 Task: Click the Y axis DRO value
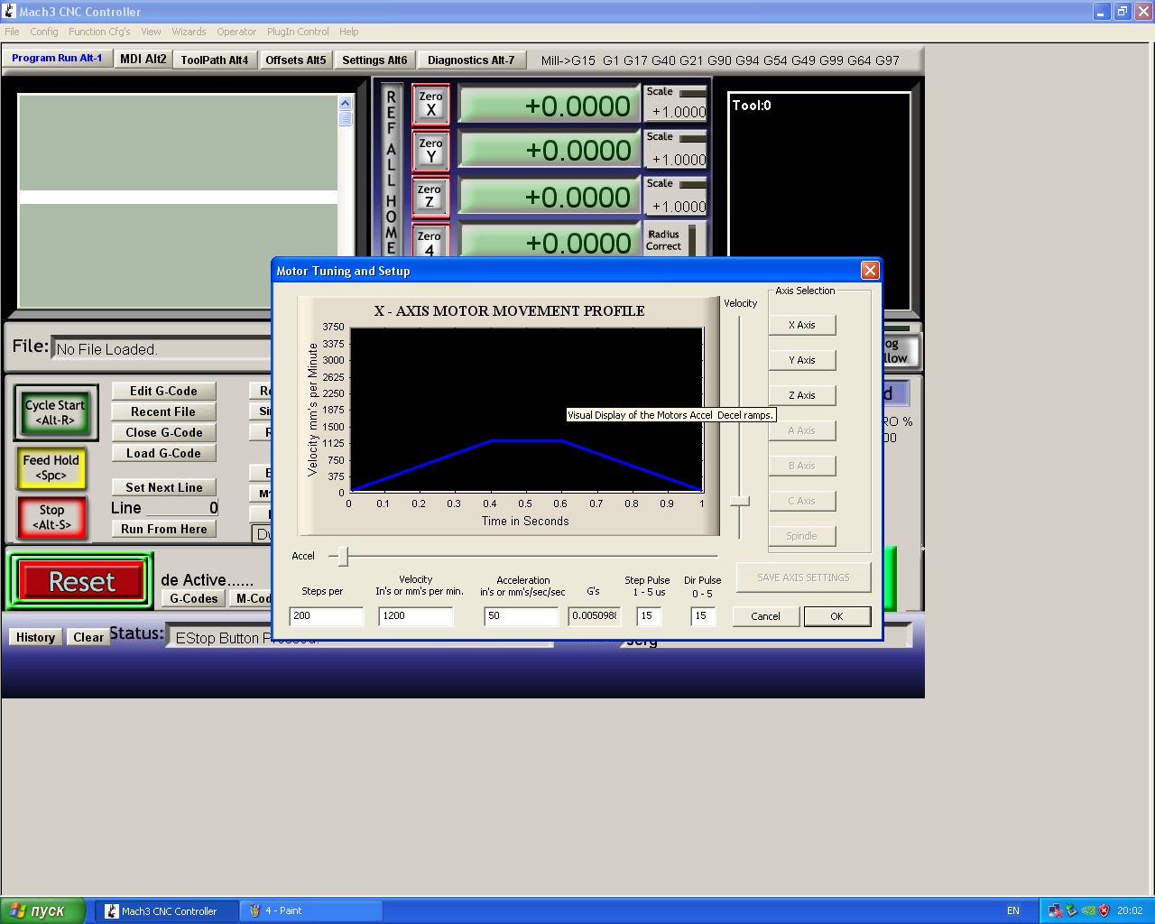(x=549, y=151)
